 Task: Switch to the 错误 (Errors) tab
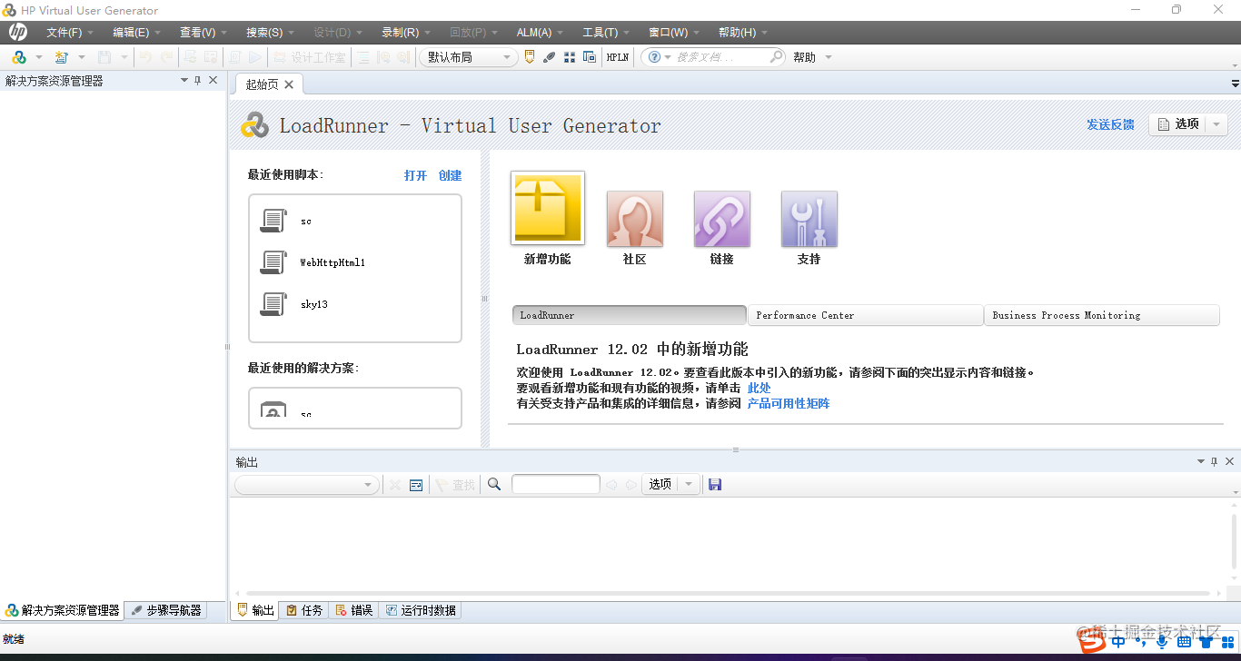(353, 609)
